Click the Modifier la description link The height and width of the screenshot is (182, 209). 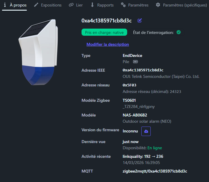[108, 45]
